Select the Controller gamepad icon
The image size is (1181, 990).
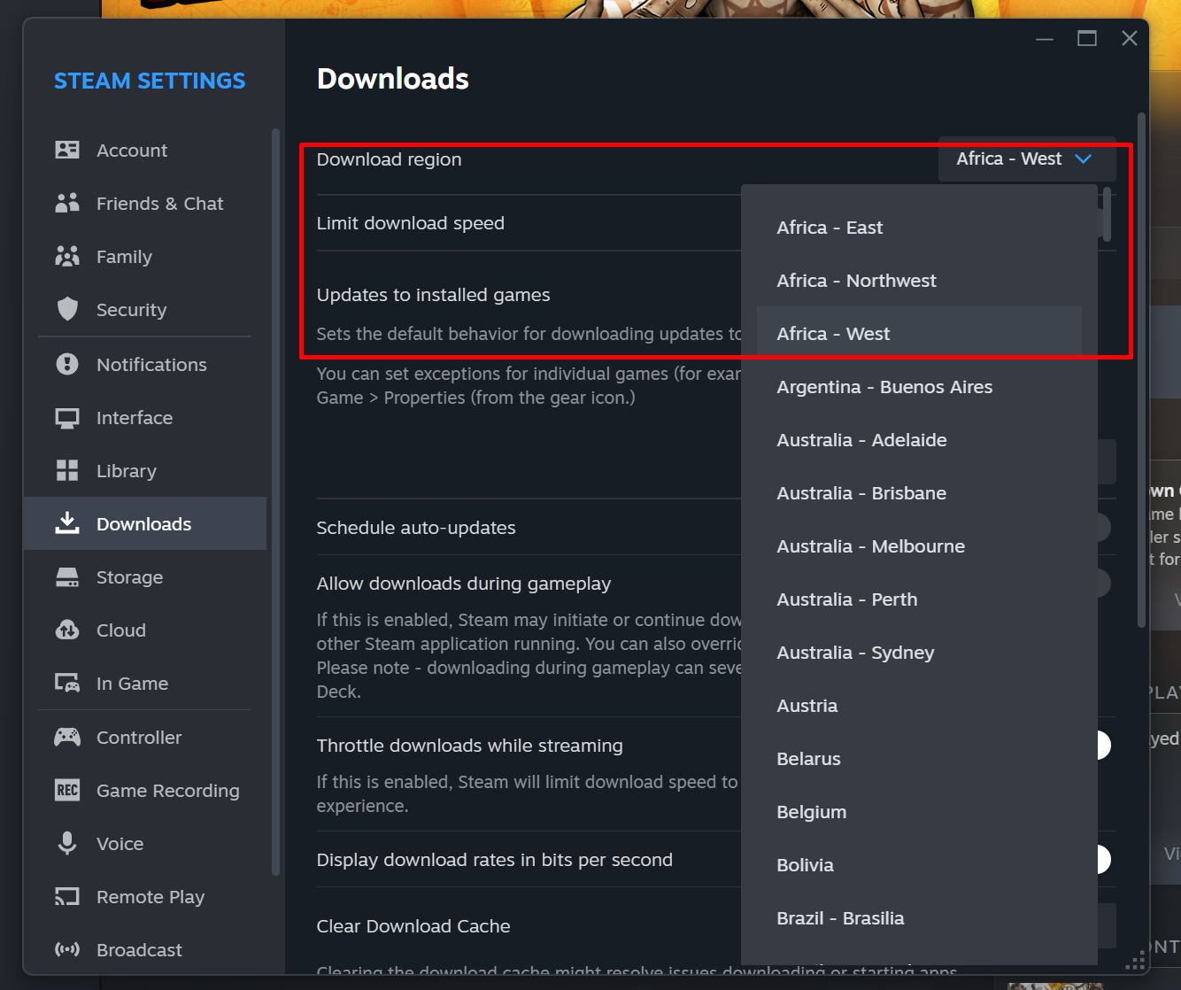click(x=67, y=737)
